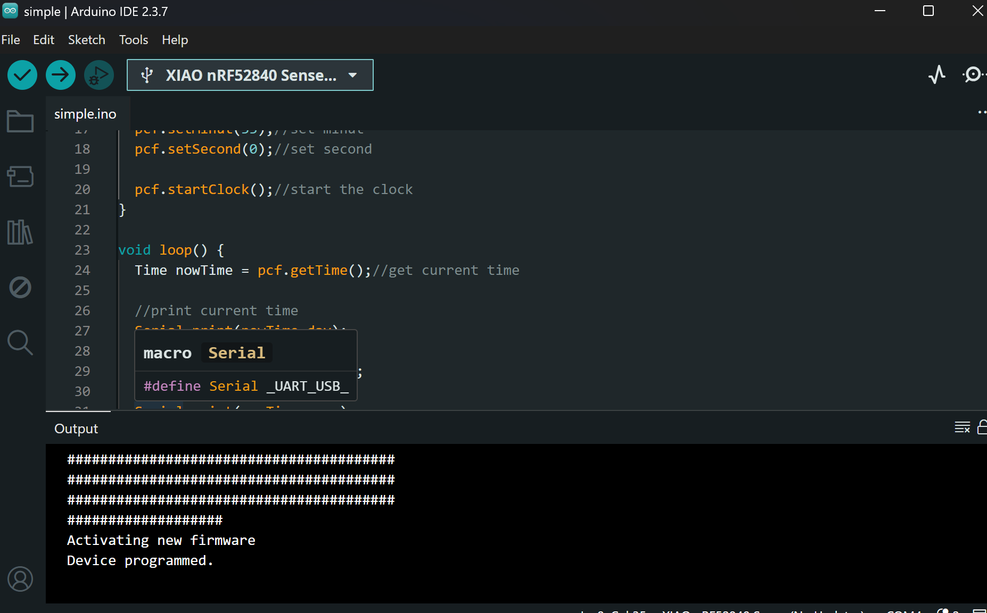Viewport: 987px width, 613px height.
Task: Open the Search sidebar panel
Action: [x=20, y=342]
